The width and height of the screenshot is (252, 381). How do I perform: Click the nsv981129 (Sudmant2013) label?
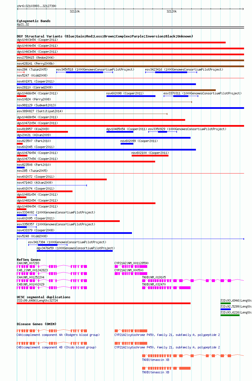pyautogui.click(x=37, y=105)
